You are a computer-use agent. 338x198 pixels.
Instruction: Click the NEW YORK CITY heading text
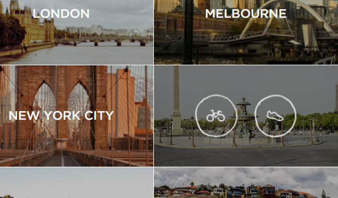[x=61, y=116]
